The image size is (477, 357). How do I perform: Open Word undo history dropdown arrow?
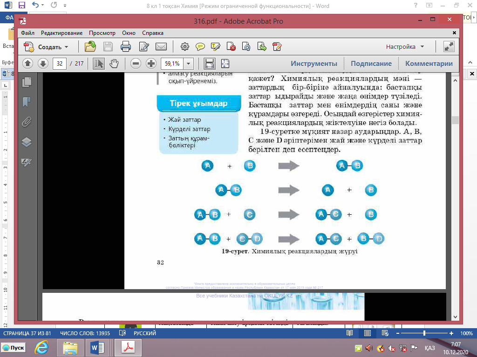coord(42,5)
